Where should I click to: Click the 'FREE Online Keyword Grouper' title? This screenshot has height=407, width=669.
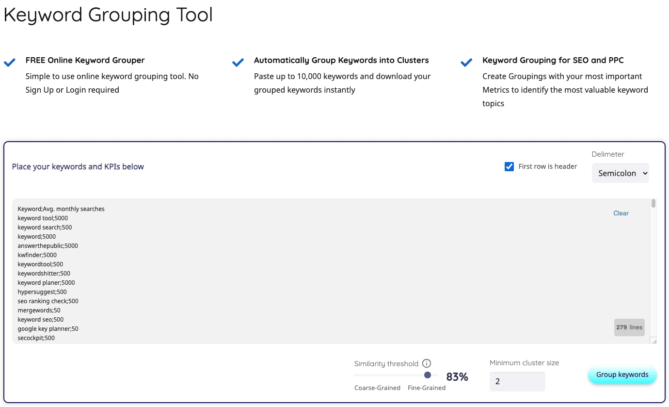(85, 60)
